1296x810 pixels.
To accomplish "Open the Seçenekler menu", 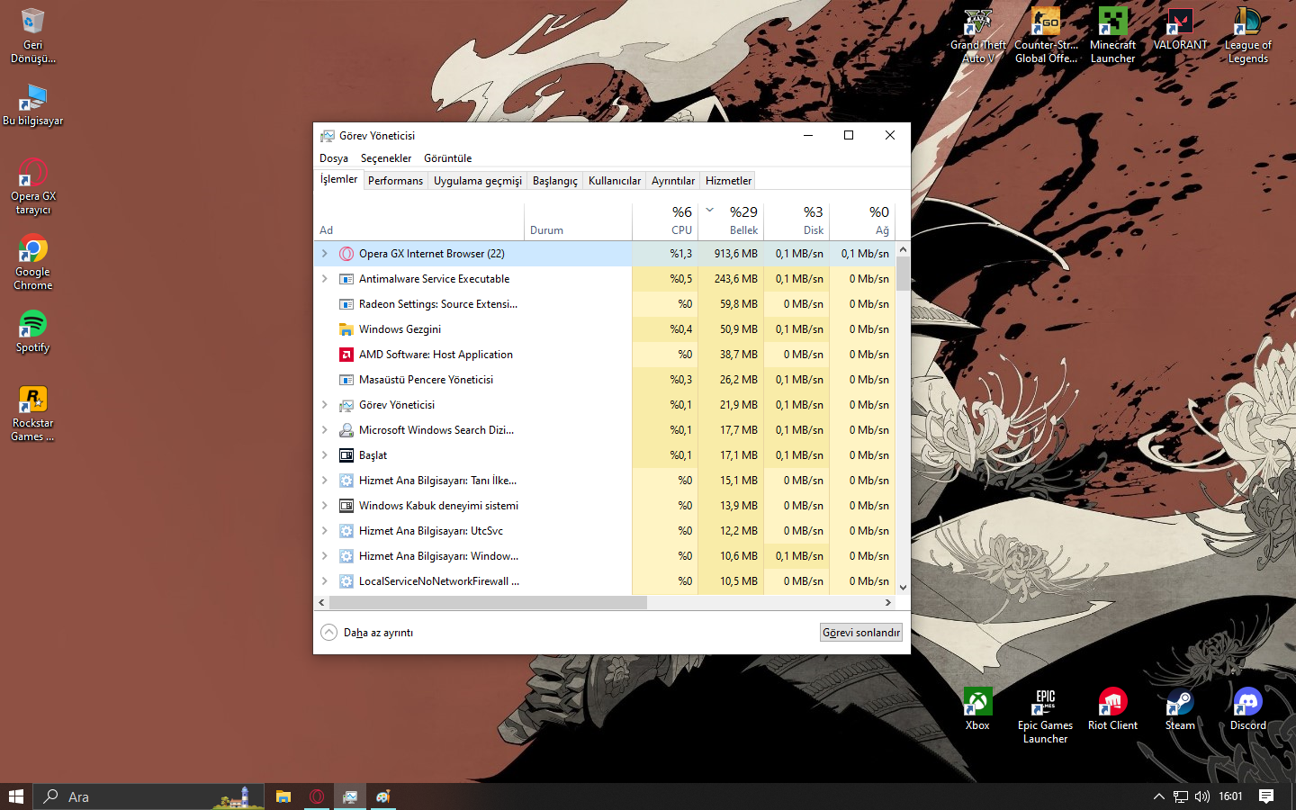I will click(386, 158).
